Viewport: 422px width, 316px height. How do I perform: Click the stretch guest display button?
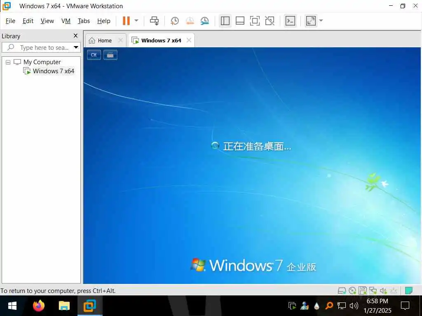(x=311, y=21)
